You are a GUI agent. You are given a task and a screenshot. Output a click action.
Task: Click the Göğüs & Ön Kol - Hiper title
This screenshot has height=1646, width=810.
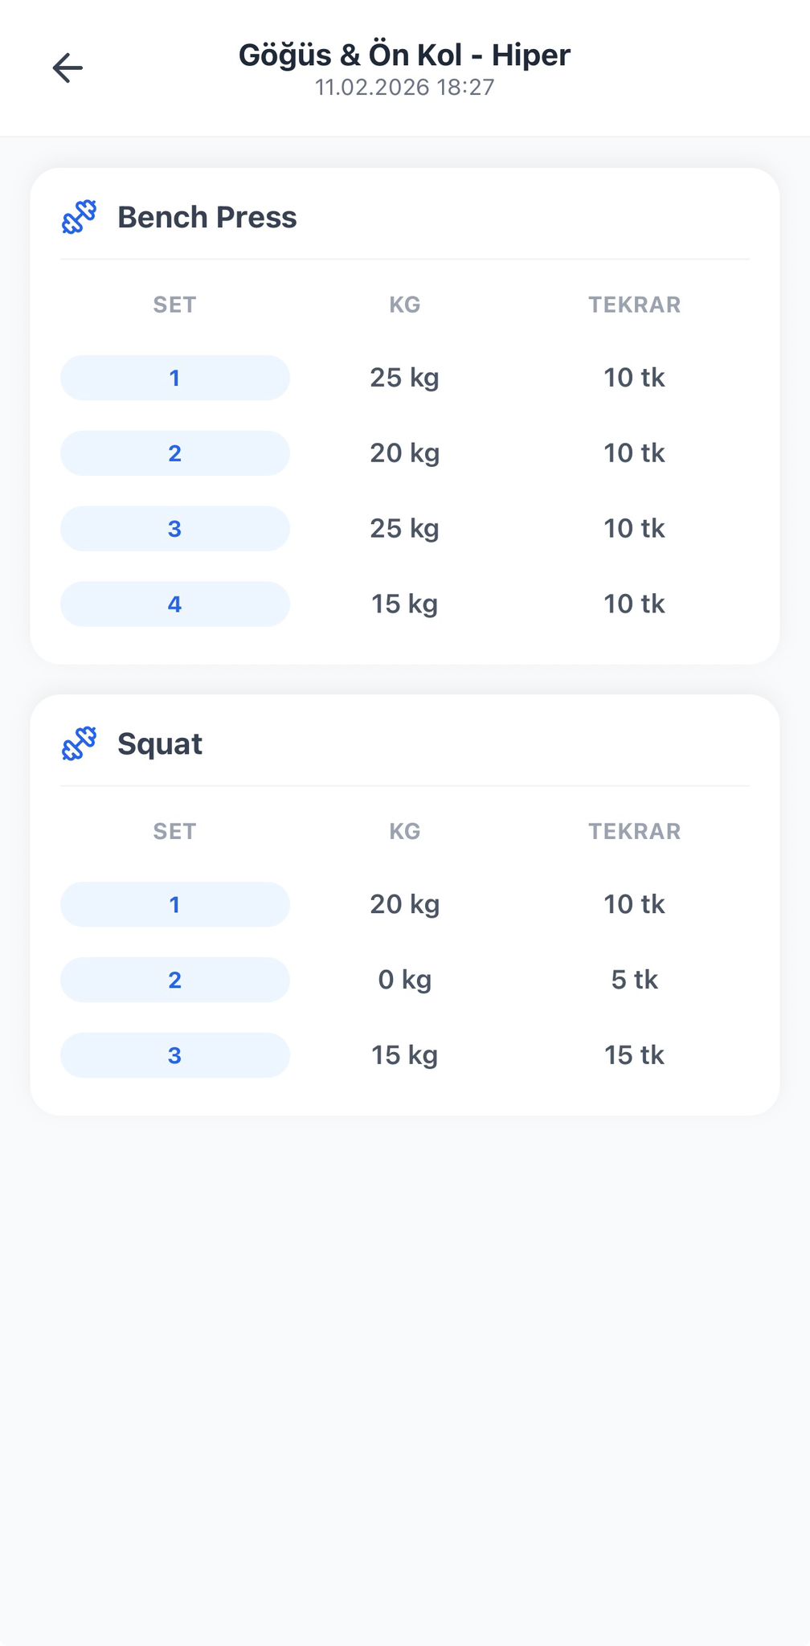[x=404, y=55]
